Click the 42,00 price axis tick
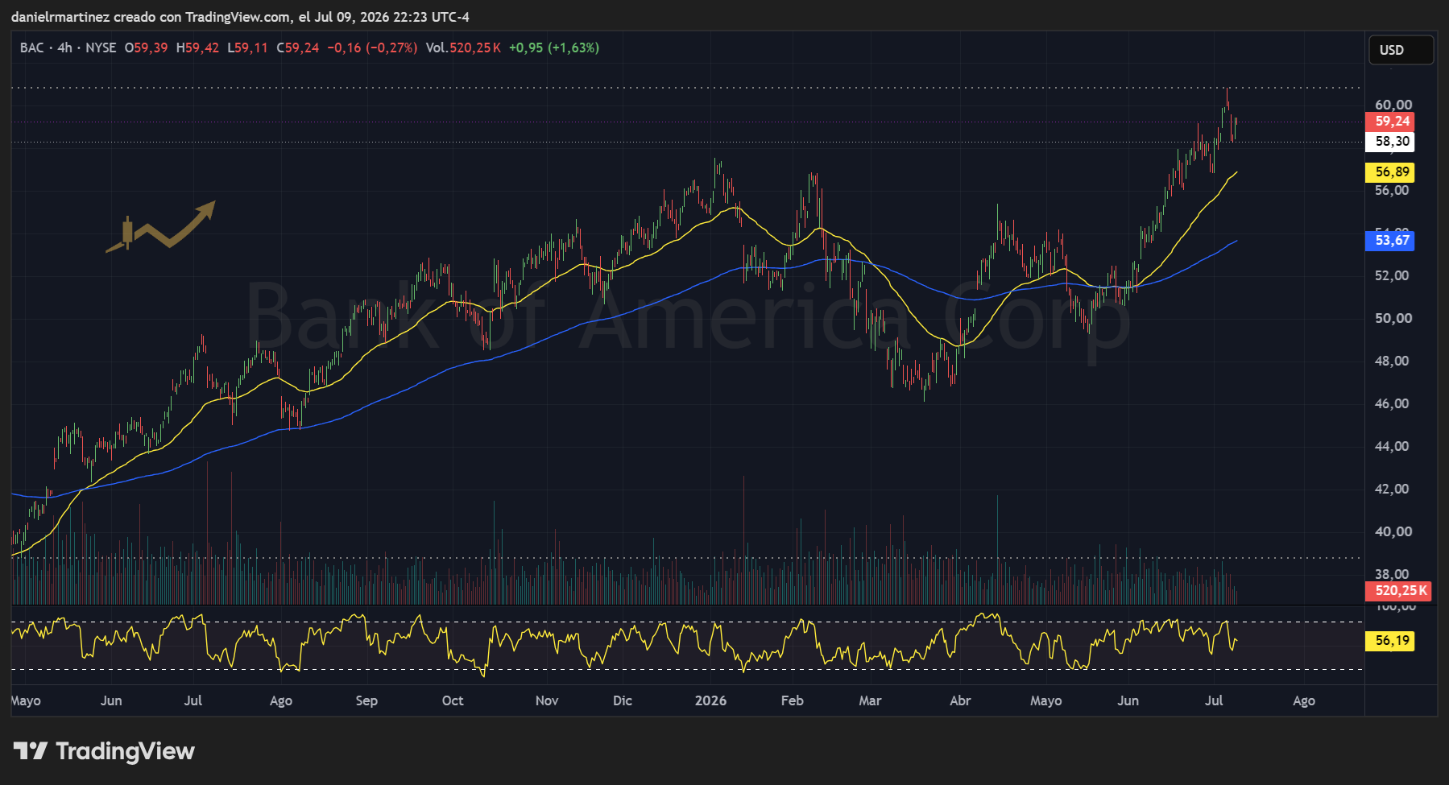1449x785 pixels. (1393, 490)
